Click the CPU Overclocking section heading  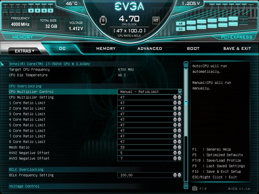click(x=25, y=86)
